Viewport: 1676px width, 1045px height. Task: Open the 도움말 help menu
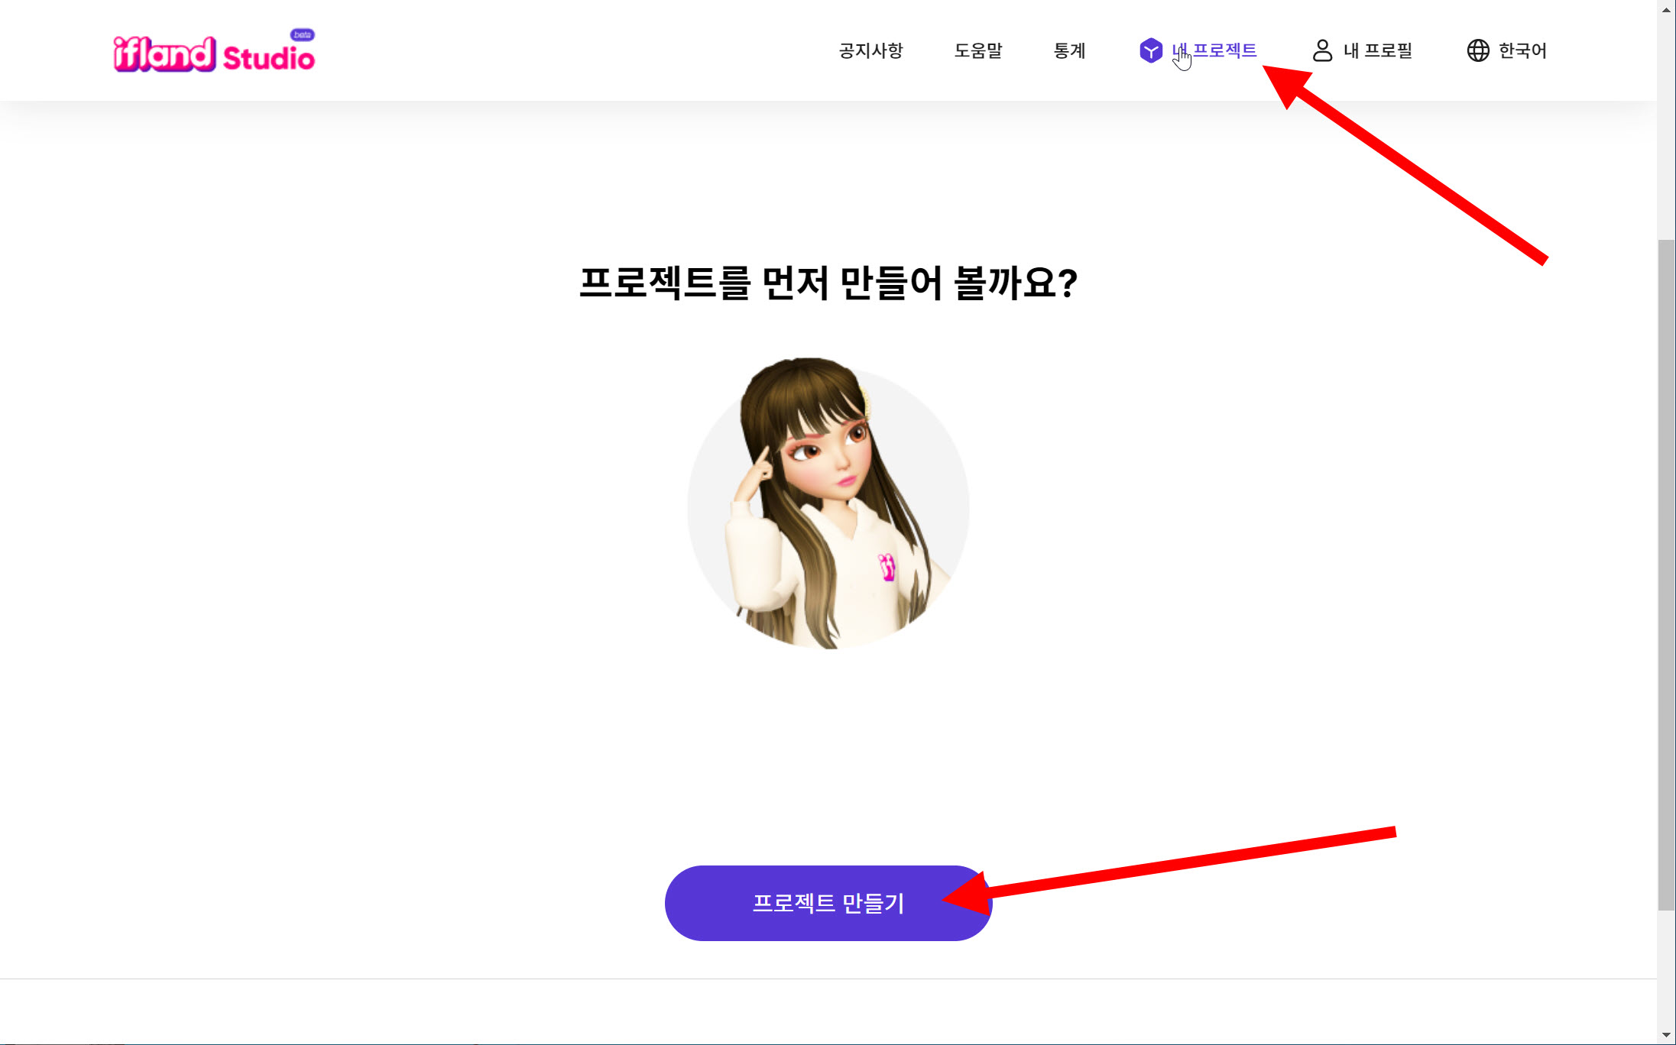[977, 50]
